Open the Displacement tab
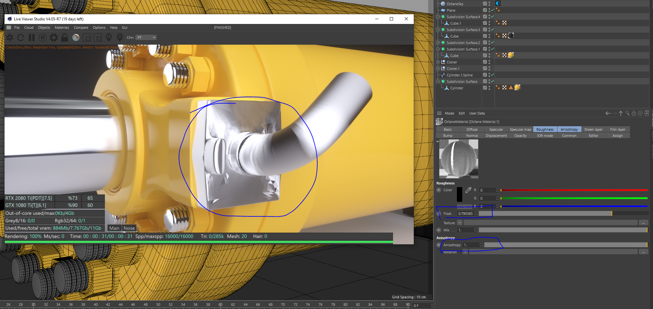The height and width of the screenshot is (309, 653). [x=496, y=136]
